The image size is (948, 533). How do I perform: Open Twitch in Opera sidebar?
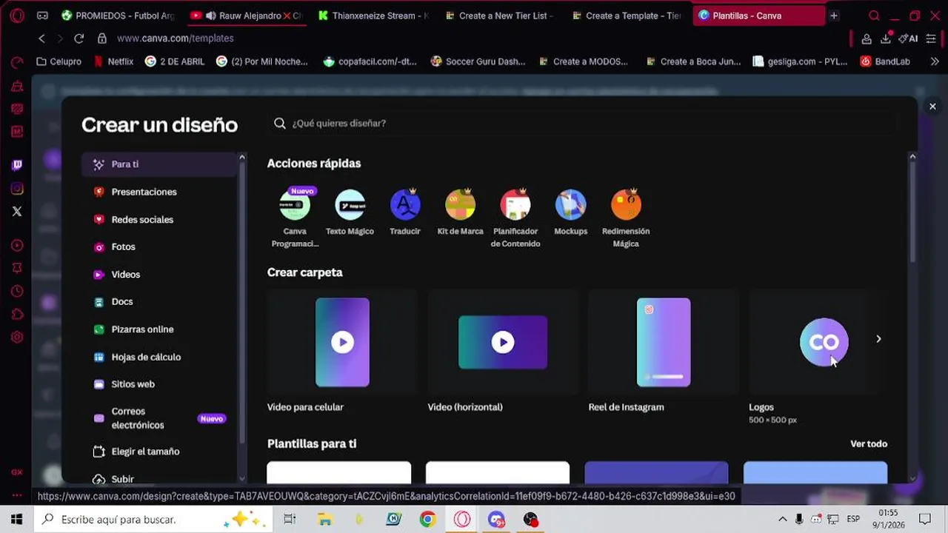point(16,165)
